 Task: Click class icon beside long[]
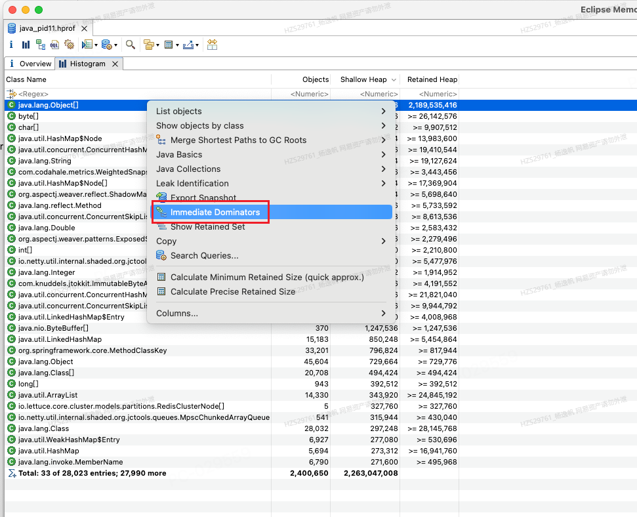point(11,384)
